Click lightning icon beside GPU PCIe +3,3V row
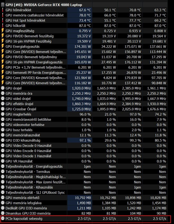 click(x=3, y=67)
